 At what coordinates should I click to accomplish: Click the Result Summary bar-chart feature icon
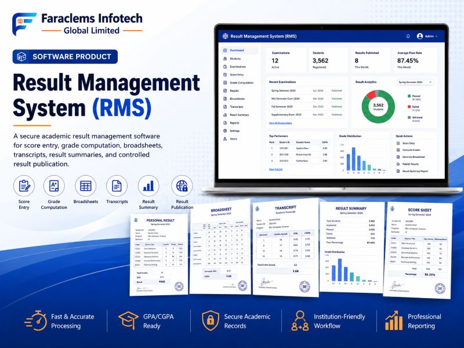pyautogui.click(x=148, y=186)
